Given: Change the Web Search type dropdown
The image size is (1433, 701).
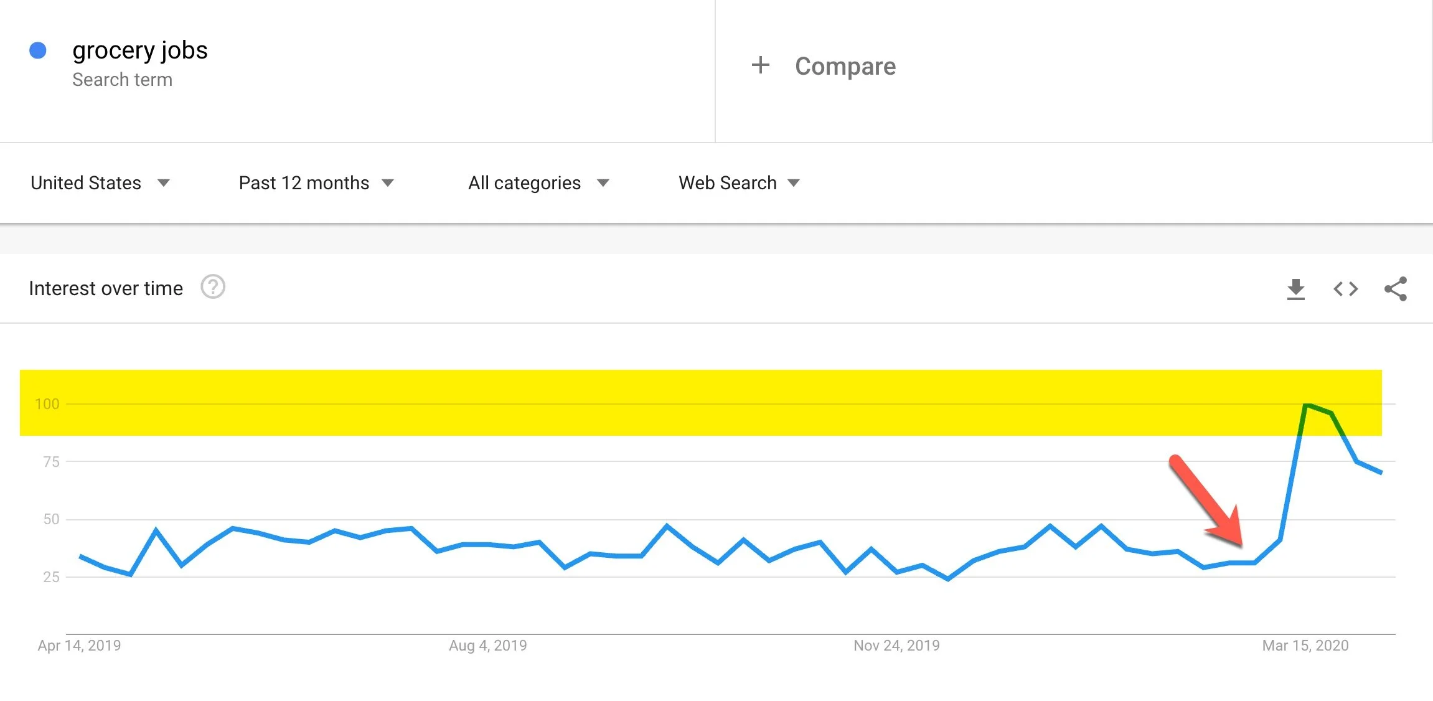Looking at the screenshot, I should point(739,182).
